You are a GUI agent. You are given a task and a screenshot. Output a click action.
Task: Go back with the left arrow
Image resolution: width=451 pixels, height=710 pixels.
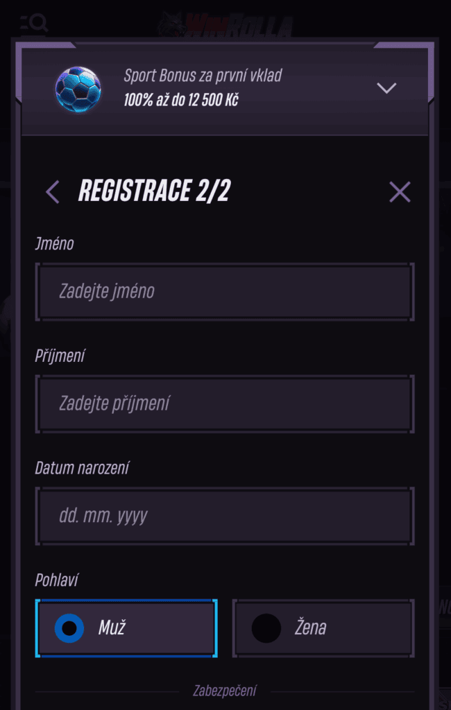tap(53, 192)
